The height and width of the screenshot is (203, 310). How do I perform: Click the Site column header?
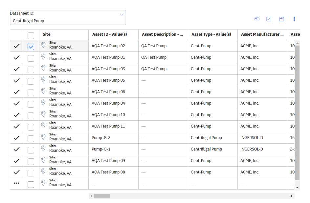[64, 34]
